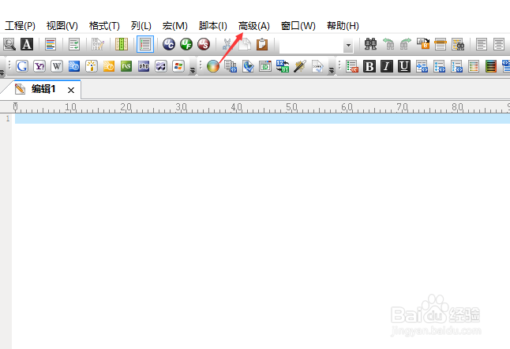This screenshot has height=349, width=510.
Task: Click the indent tag icon with blue arrow
Action: 422,66
